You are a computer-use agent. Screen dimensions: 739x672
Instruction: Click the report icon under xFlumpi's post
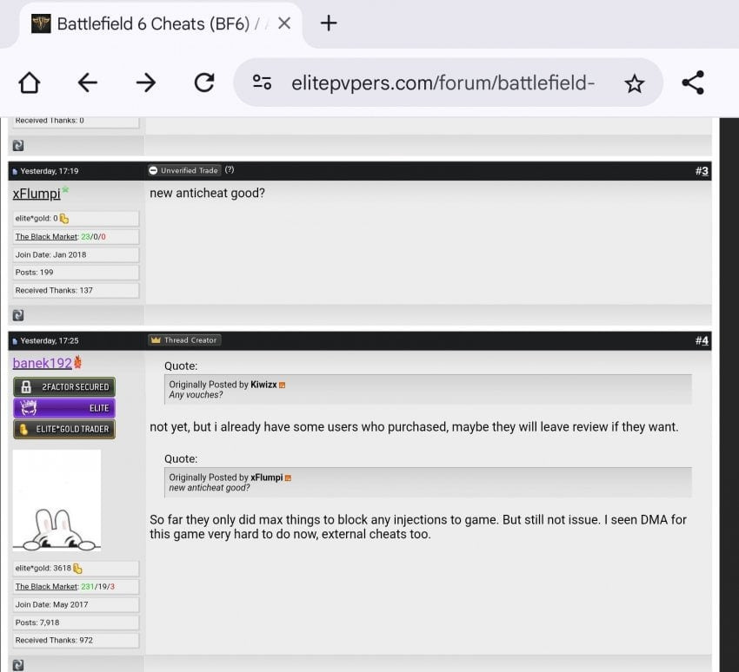coord(18,315)
